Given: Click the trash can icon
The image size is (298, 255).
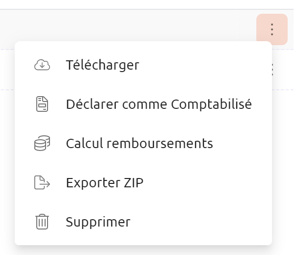Looking at the screenshot, I should (42, 222).
